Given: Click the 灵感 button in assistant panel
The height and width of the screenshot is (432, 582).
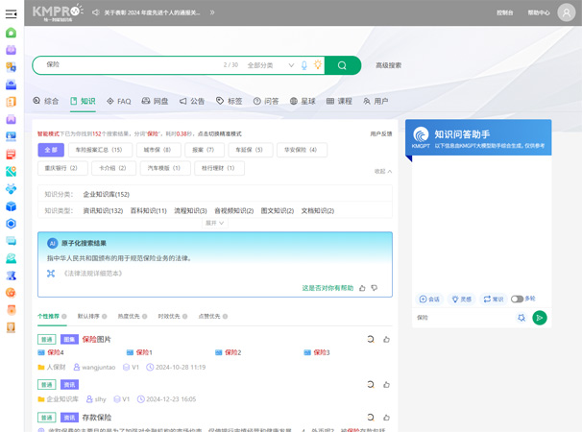Looking at the screenshot, I should pos(462,299).
